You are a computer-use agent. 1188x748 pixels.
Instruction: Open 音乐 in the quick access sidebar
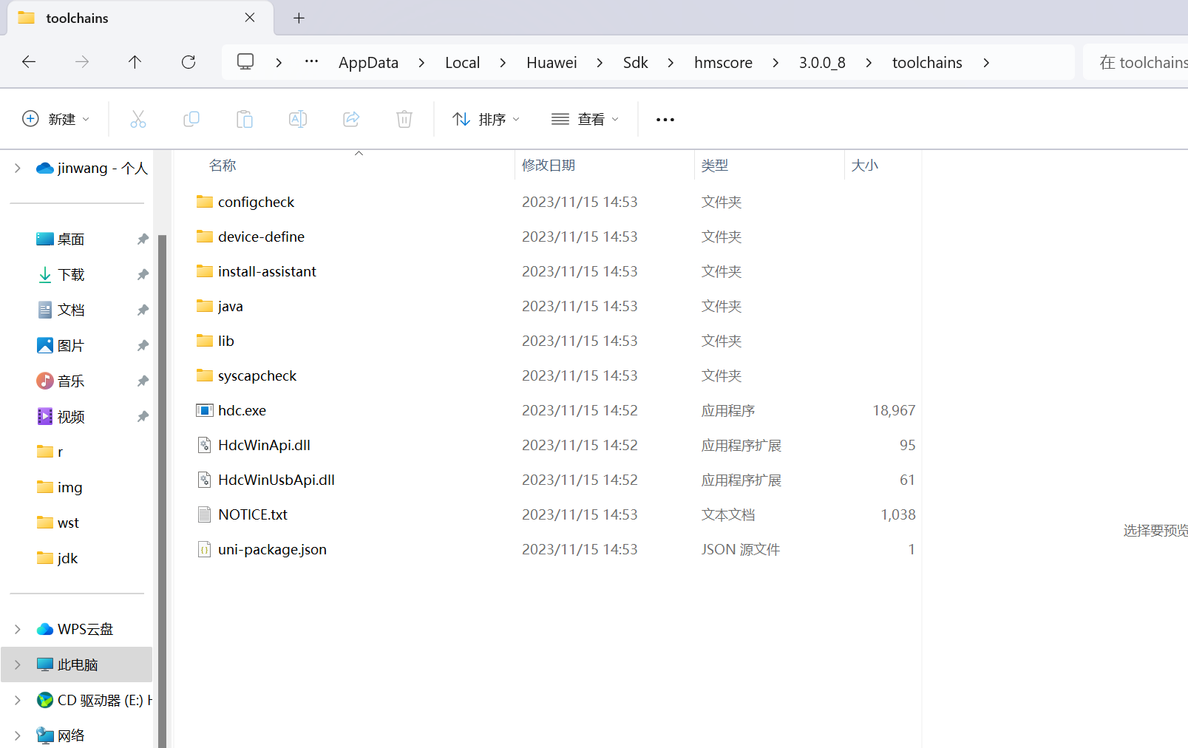coord(71,381)
